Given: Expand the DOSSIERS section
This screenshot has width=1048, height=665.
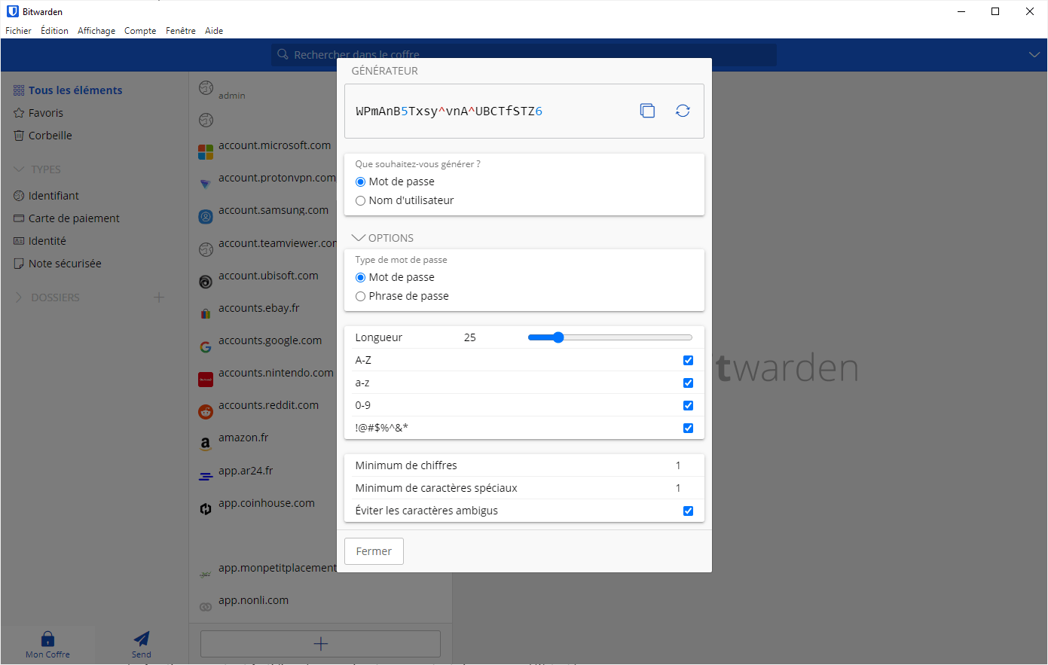Looking at the screenshot, I should click(x=18, y=297).
